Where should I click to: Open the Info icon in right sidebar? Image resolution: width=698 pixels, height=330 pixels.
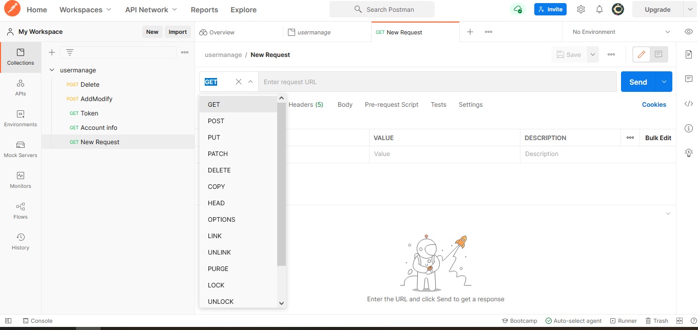689,128
